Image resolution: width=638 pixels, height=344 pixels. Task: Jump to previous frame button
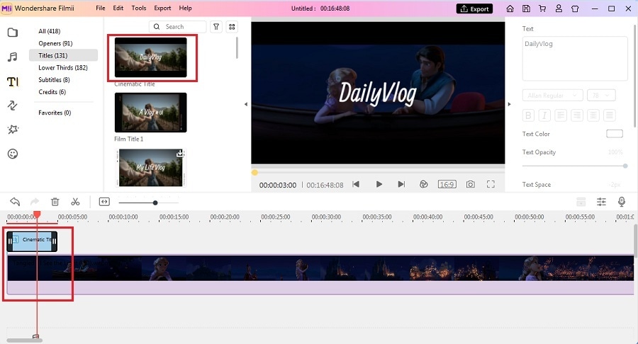[x=356, y=185]
